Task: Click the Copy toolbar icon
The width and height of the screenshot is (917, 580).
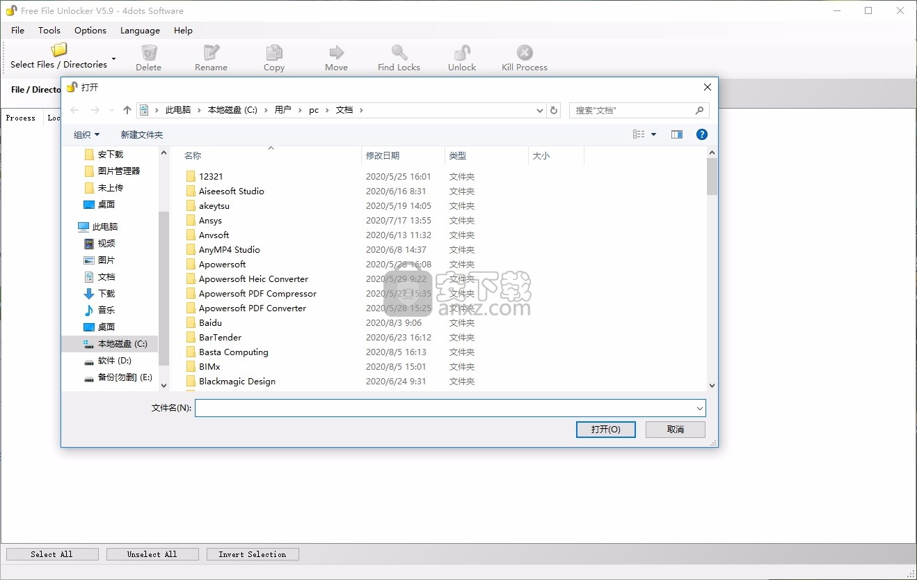Action: (x=274, y=53)
